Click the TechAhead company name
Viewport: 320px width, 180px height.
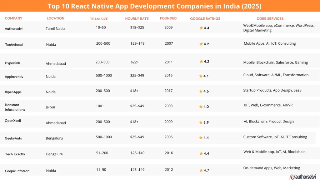[14, 44]
